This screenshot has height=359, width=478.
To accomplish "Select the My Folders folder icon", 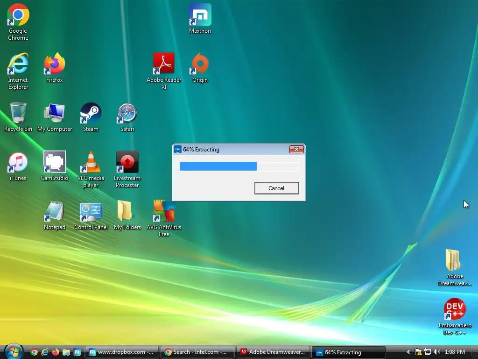I will (x=127, y=215).
